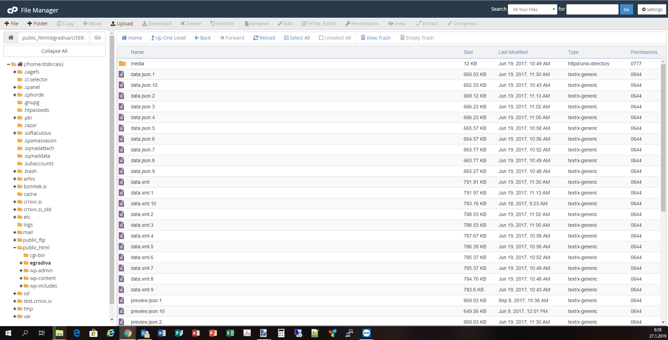This screenshot has width=668, height=340.
Task: Click the Permissions key icon
Action: pos(347,24)
